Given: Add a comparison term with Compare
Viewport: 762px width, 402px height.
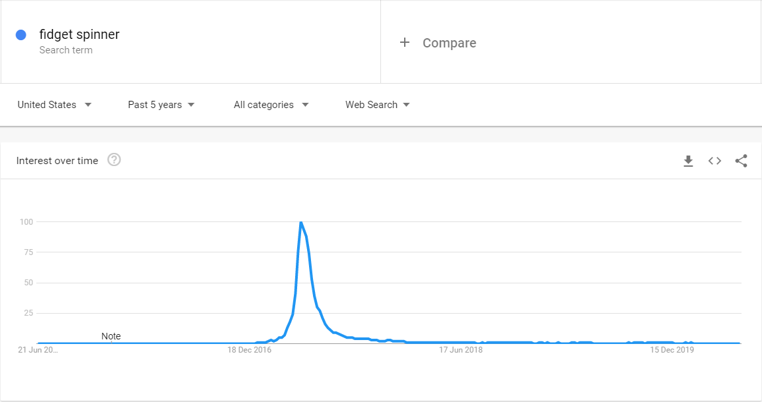Looking at the screenshot, I should pos(438,43).
